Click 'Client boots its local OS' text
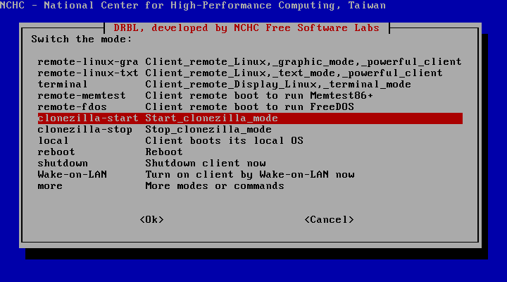The width and height of the screenshot is (507, 282). click(x=225, y=141)
